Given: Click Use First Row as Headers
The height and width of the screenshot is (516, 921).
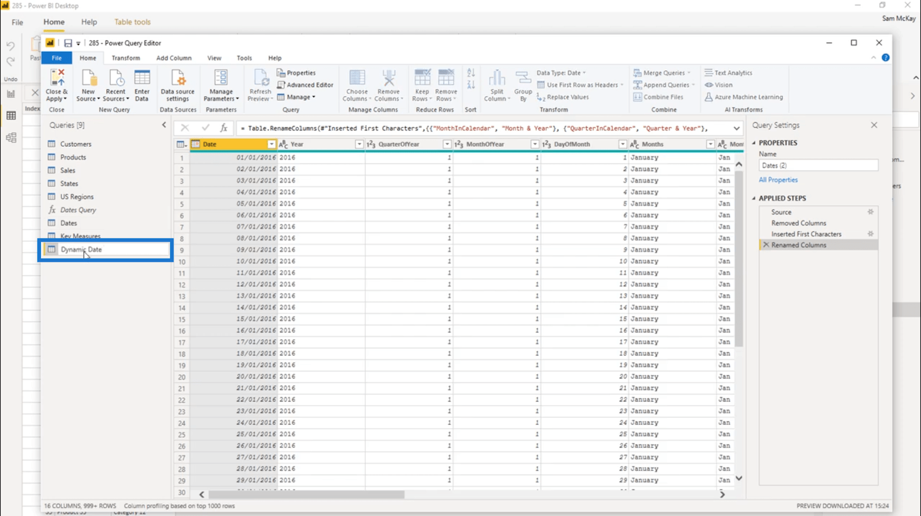Looking at the screenshot, I should 580,85.
